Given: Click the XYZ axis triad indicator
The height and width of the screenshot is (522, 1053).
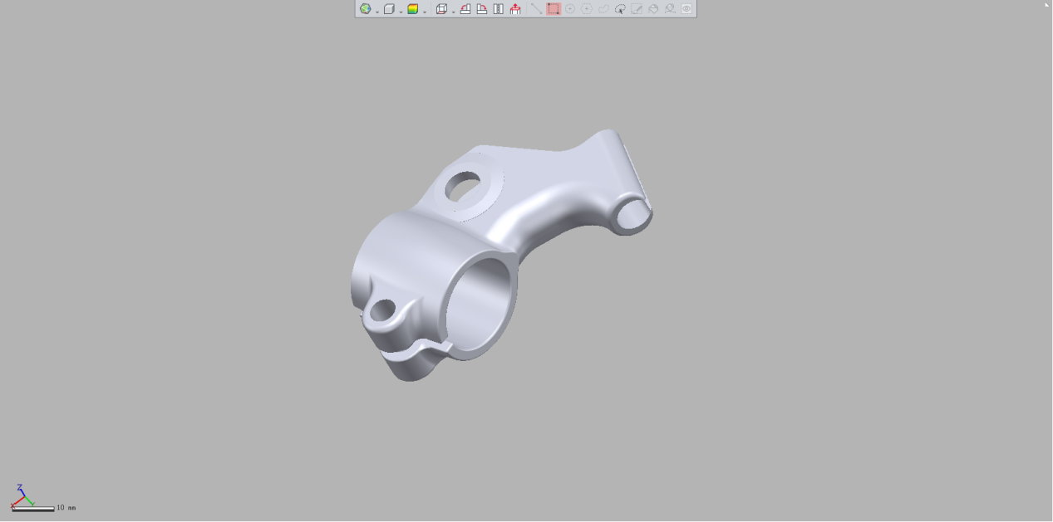Looking at the screenshot, I should click(x=22, y=498).
